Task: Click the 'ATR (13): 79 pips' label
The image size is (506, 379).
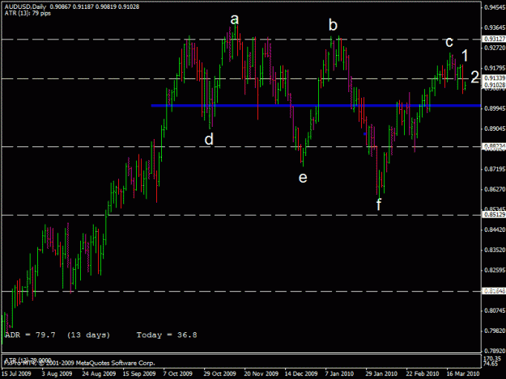Action: [28, 13]
